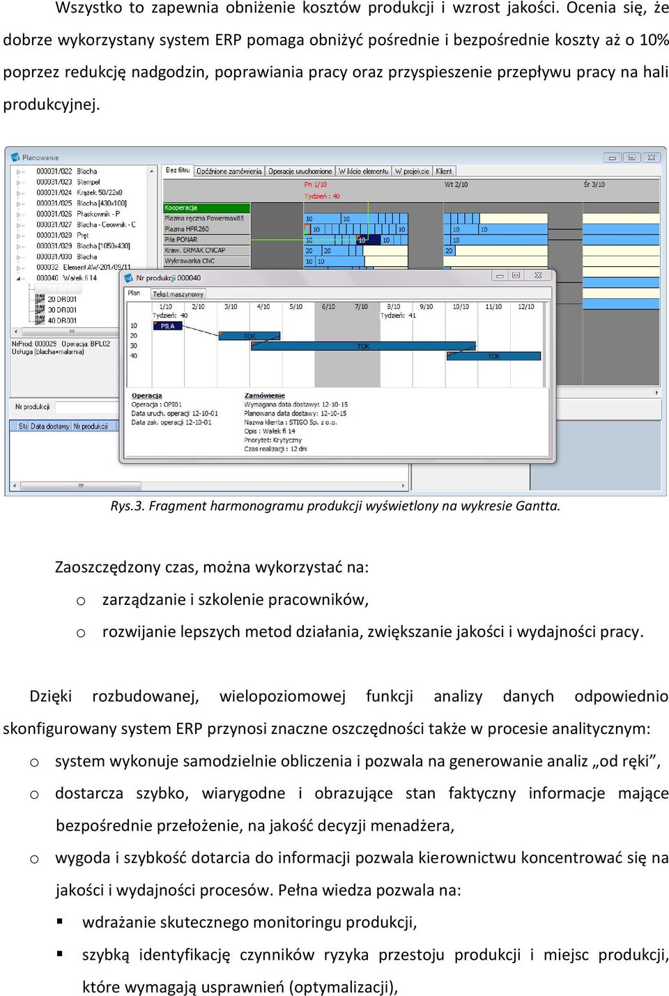This screenshot has height=996, width=669.
Task: Select tree item 000031/030 Blacha
Action: tap(67, 256)
